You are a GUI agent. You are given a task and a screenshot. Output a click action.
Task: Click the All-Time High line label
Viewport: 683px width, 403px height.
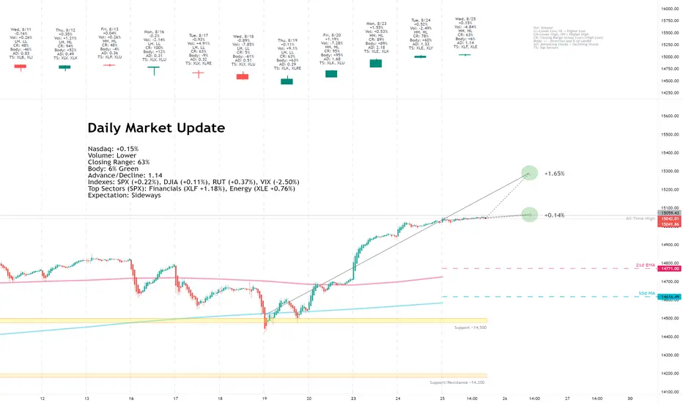tap(640, 218)
